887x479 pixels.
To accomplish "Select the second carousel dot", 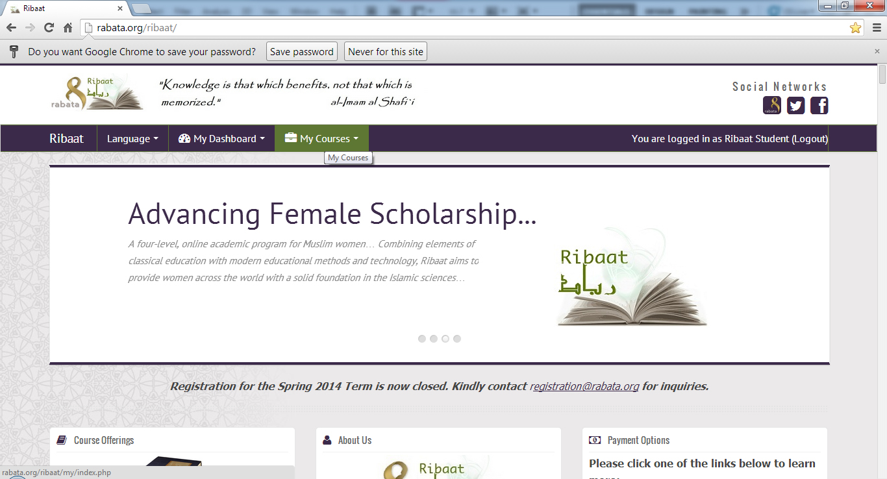I will [x=434, y=339].
